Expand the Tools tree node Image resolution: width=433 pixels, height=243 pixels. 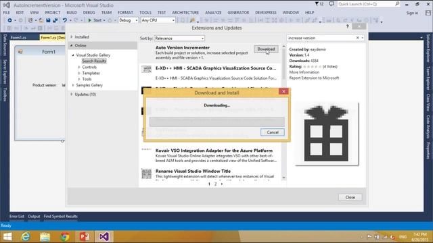(79, 79)
